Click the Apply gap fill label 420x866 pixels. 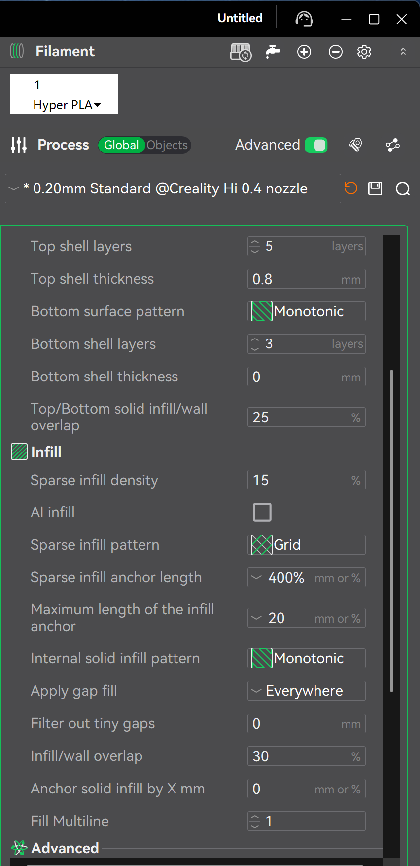pyautogui.click(x=74, y=691)
